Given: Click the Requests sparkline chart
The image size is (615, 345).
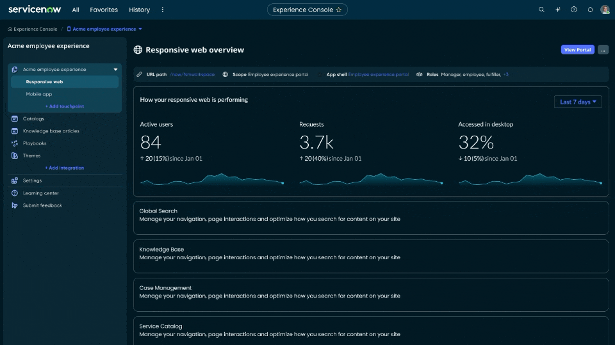Looking at the screenshot, I should pyautogui.click(x=371, y=179).
